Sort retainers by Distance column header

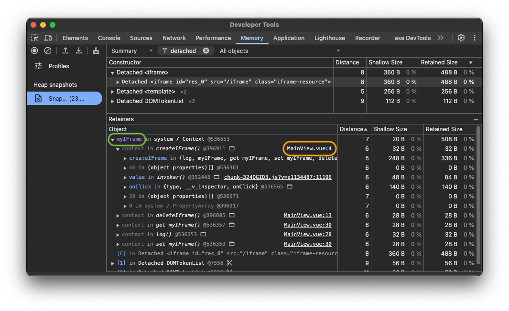pos(354,129)
